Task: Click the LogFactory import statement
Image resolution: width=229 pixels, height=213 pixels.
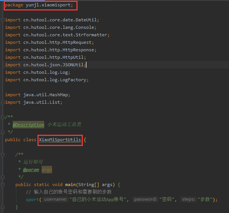Action: tap(47, 80)
